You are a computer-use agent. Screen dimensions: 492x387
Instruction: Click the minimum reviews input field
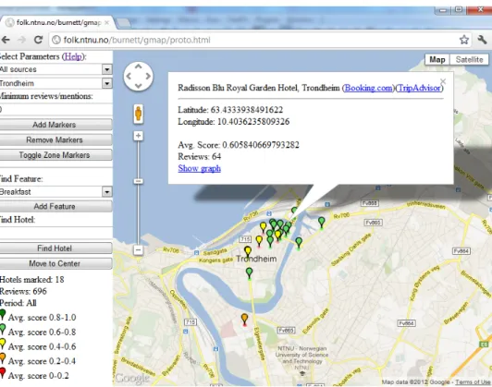(55, 109)
